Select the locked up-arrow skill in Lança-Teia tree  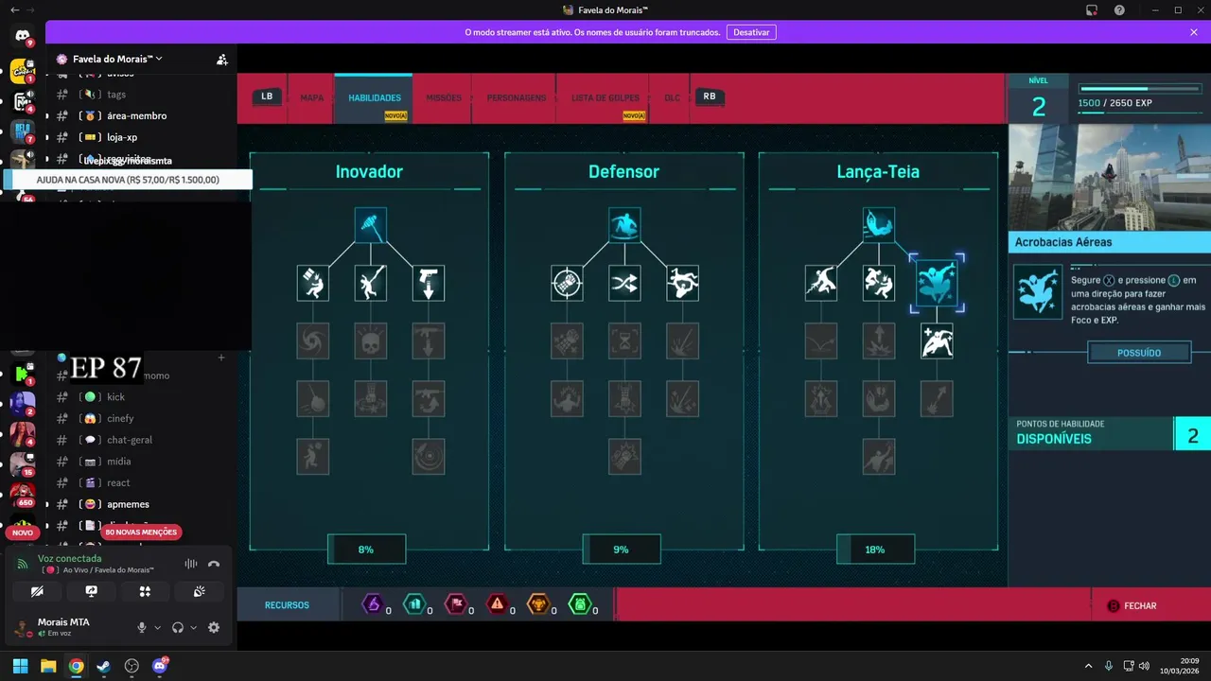[879, 340]
